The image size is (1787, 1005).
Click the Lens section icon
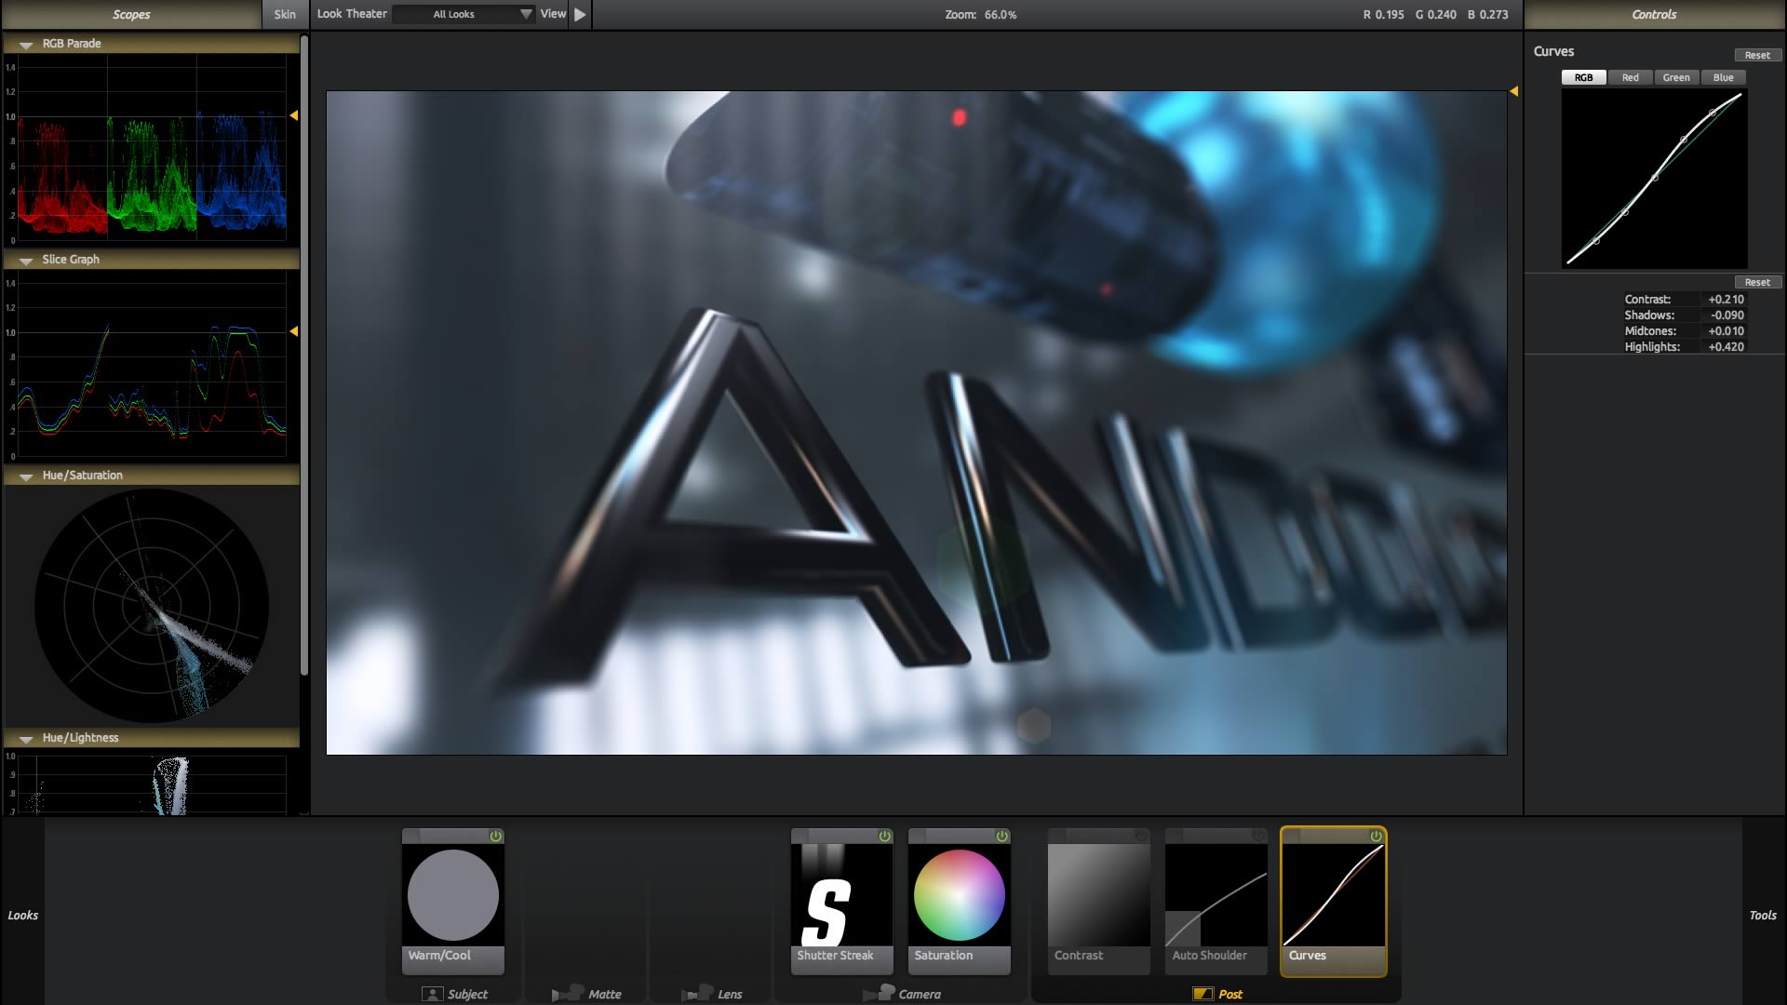(x=696, y=994)
